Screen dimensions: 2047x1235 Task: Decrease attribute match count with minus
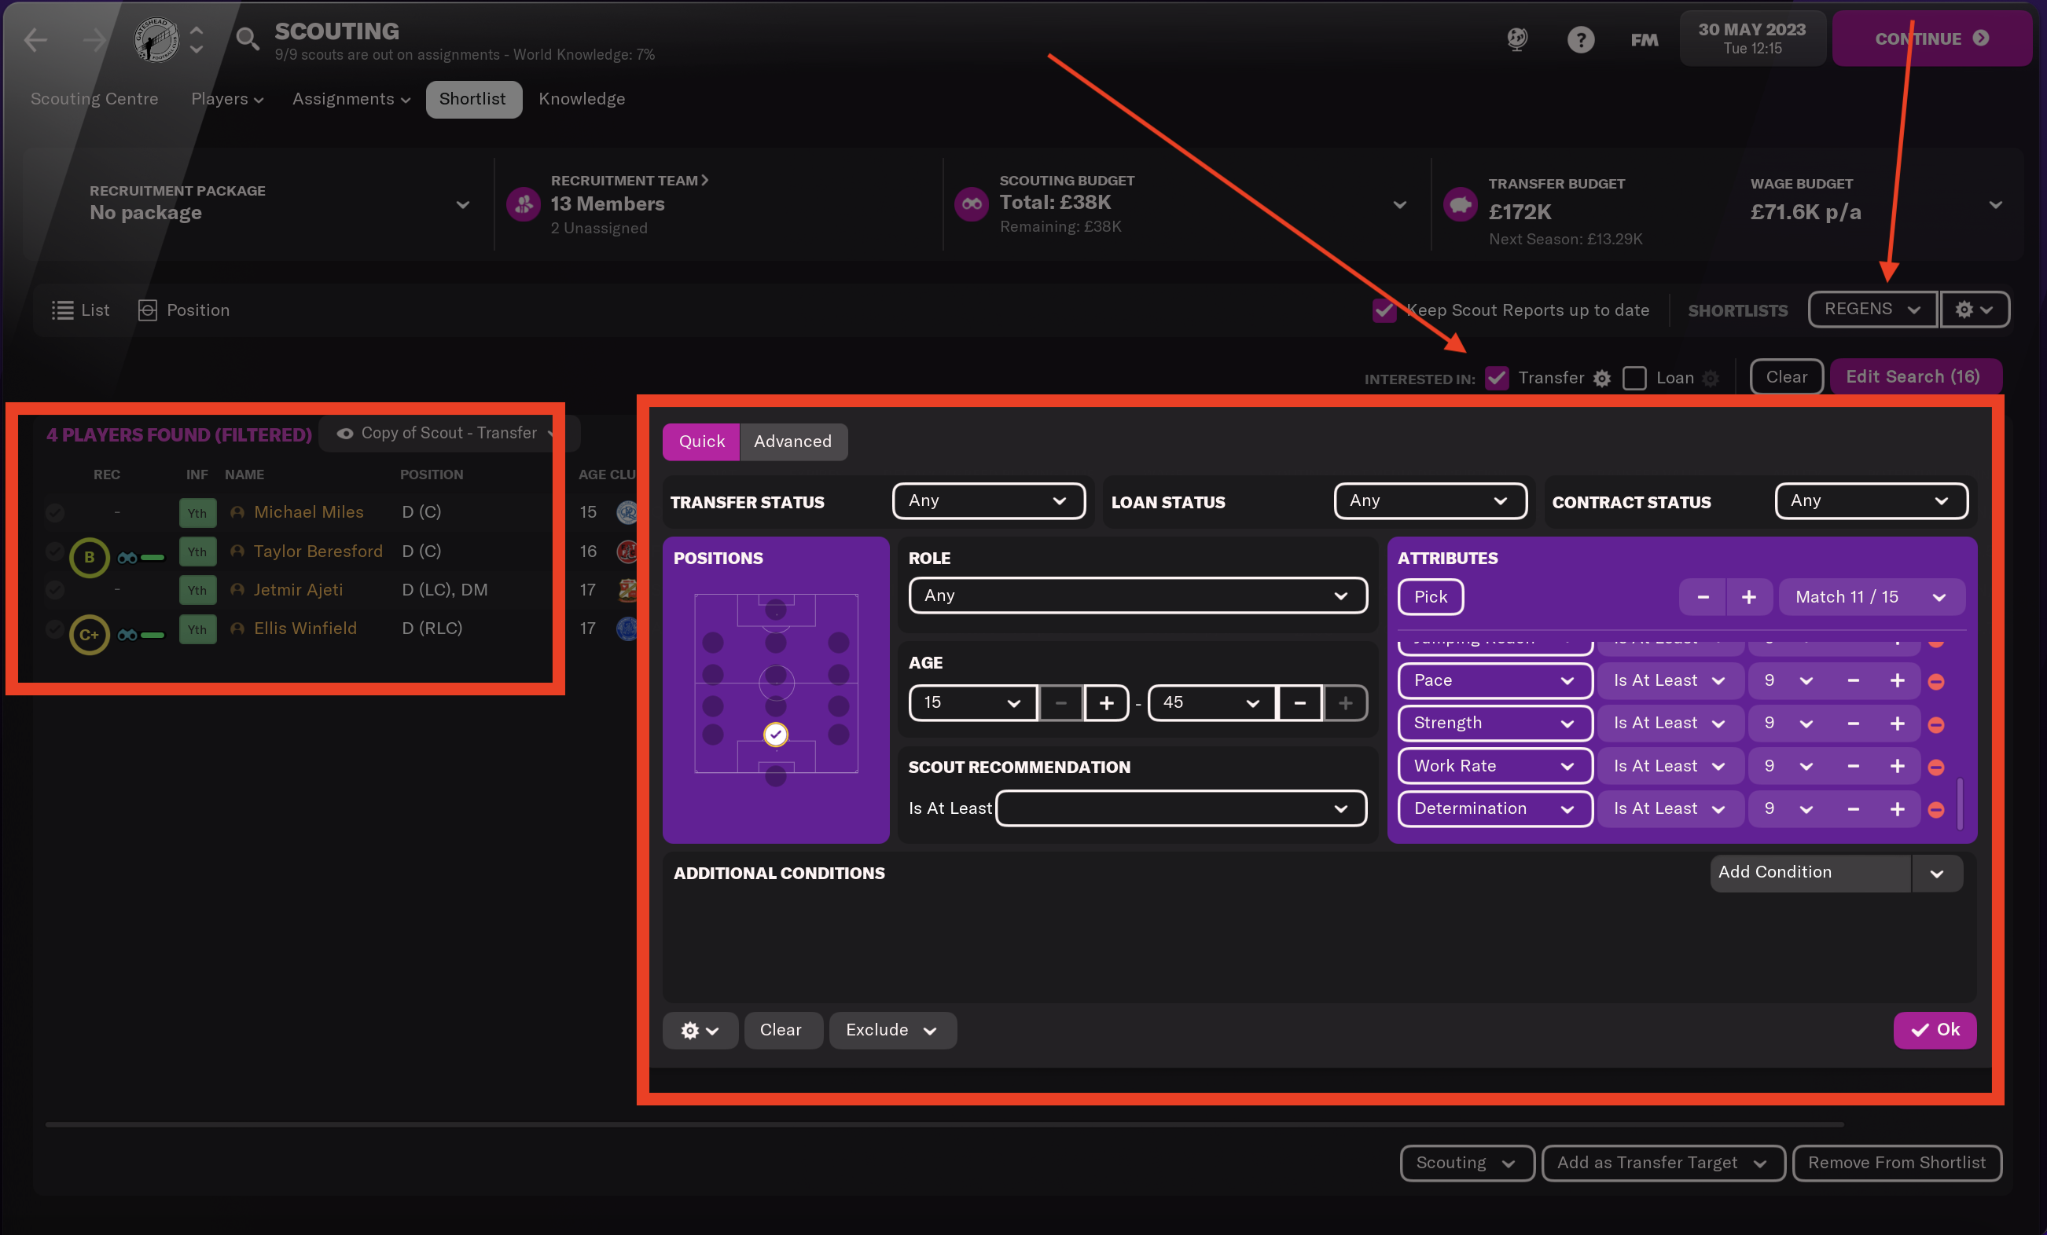click(1702, 597)
